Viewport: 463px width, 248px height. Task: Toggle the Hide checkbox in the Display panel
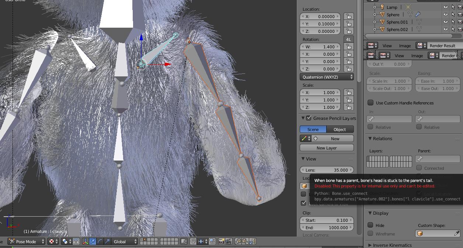coord(370,225)
